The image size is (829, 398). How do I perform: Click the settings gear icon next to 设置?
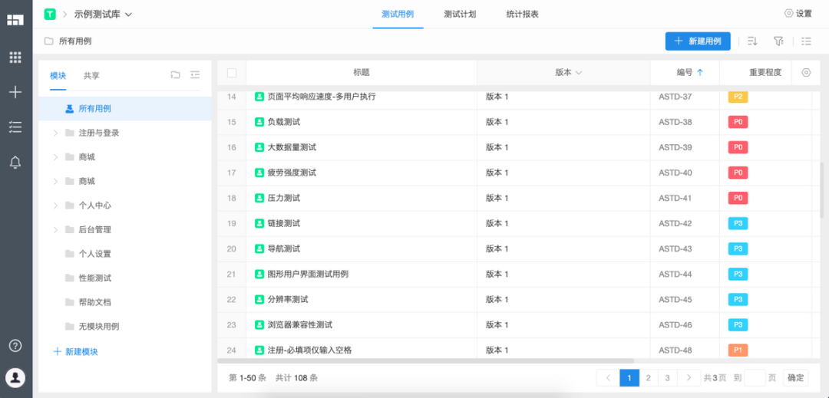pyautogui.click(x=789, y=14)
